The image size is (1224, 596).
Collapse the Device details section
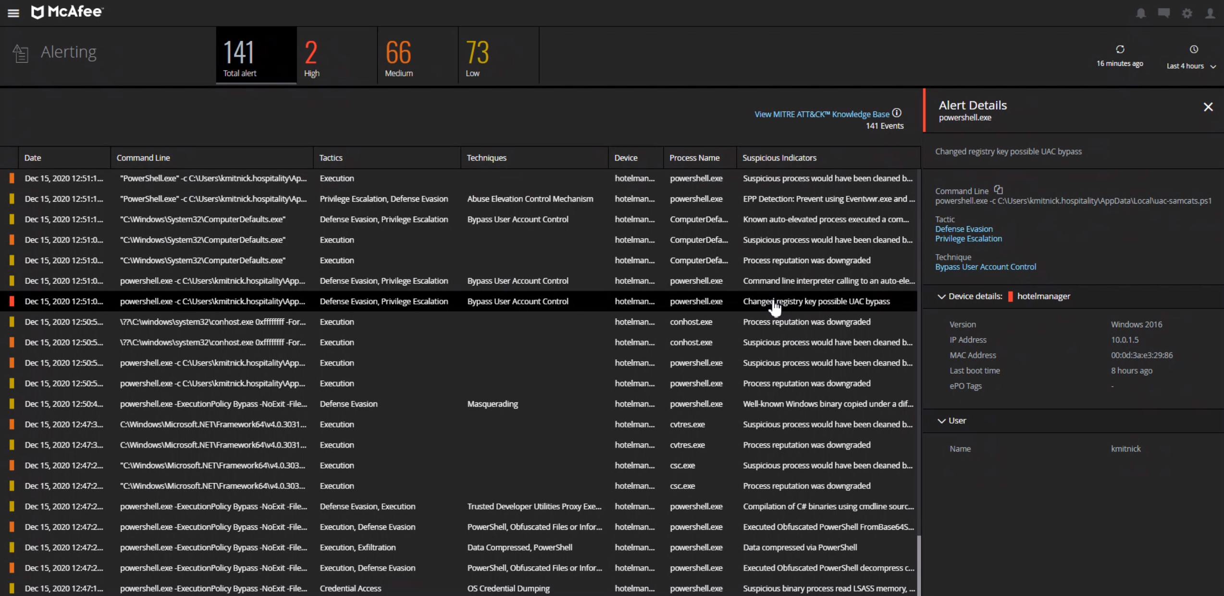click(x=941, y=296)
